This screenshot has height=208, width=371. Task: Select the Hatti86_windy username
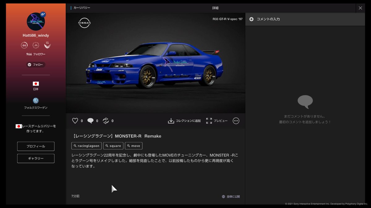click(36, 35)
